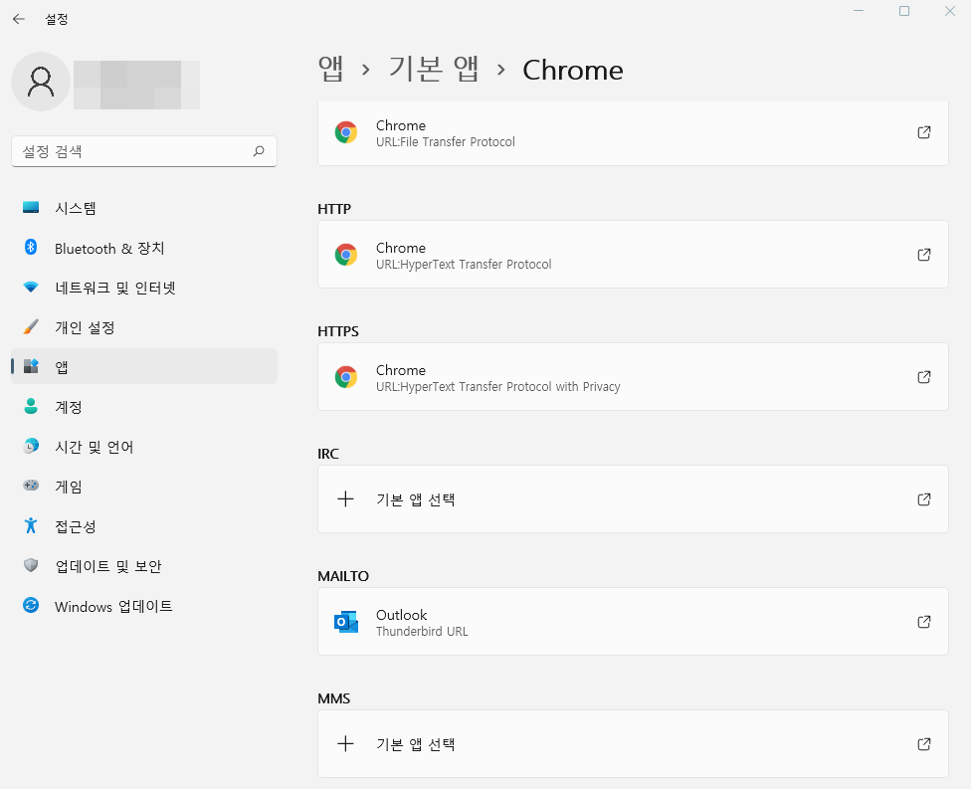The image size is (971, 789).
Task: Click the search magnifier icon
Action: 259,151
